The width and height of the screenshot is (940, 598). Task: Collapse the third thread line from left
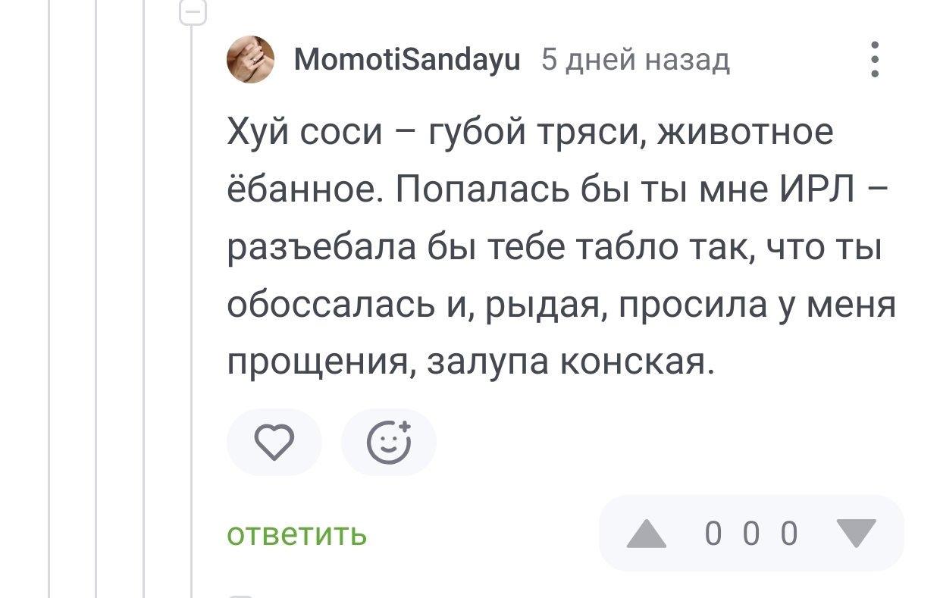tap(145, 303)
